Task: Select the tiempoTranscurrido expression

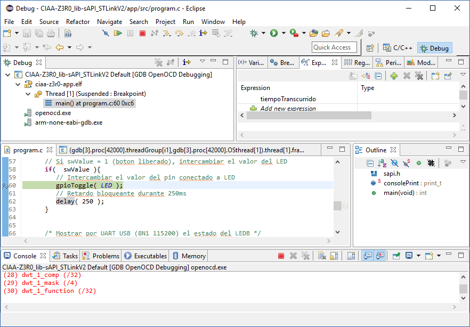Action: [x=288, y=99]
